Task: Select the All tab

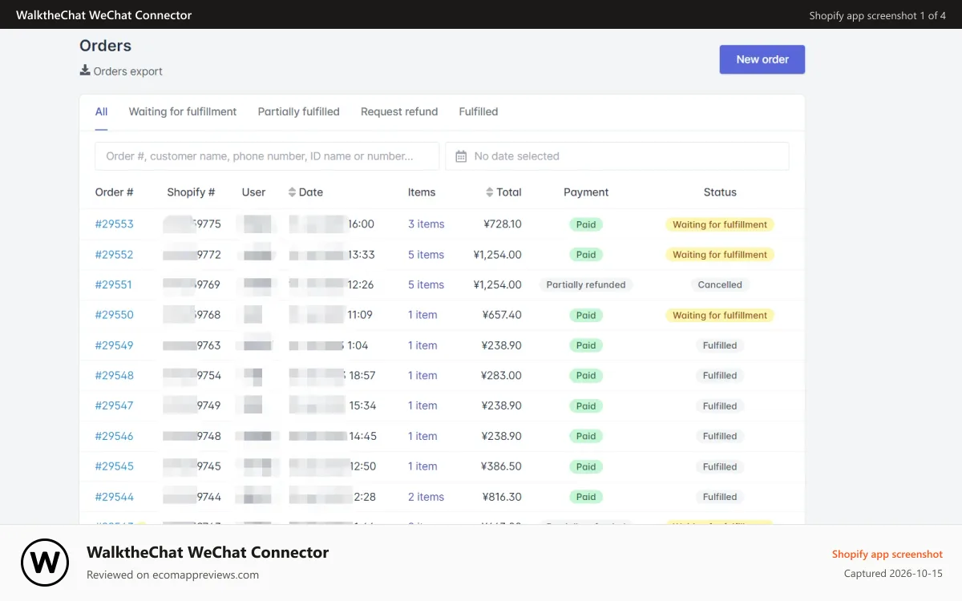Action: point(101,112)
